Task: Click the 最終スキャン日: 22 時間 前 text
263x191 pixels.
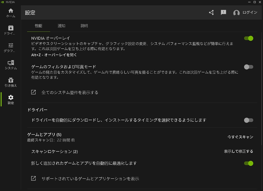Action: (51, 140)
